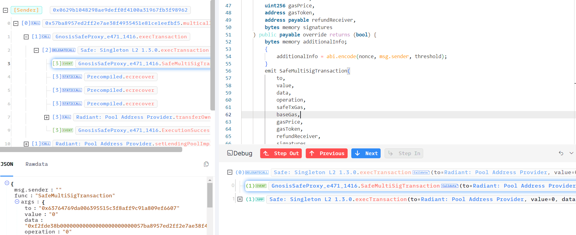Collapse the debug panel with the chevron

(x=571, y=153)
